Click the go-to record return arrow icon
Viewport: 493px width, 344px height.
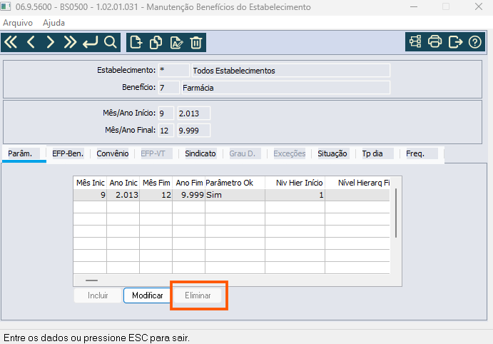(90, 42)
